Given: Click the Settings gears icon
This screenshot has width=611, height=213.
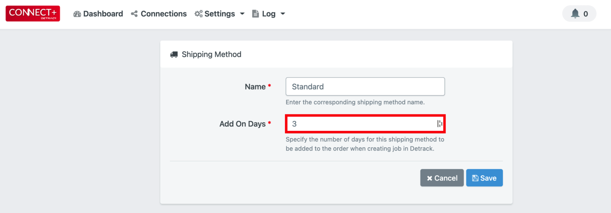Looking at the screenshot, I should (199, 14).
